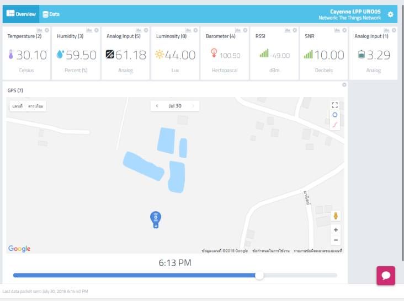Open the pink chat support bubble
The width and height of the screenshot is (404, 301).
pyautogui.click(x=386, y=275)
